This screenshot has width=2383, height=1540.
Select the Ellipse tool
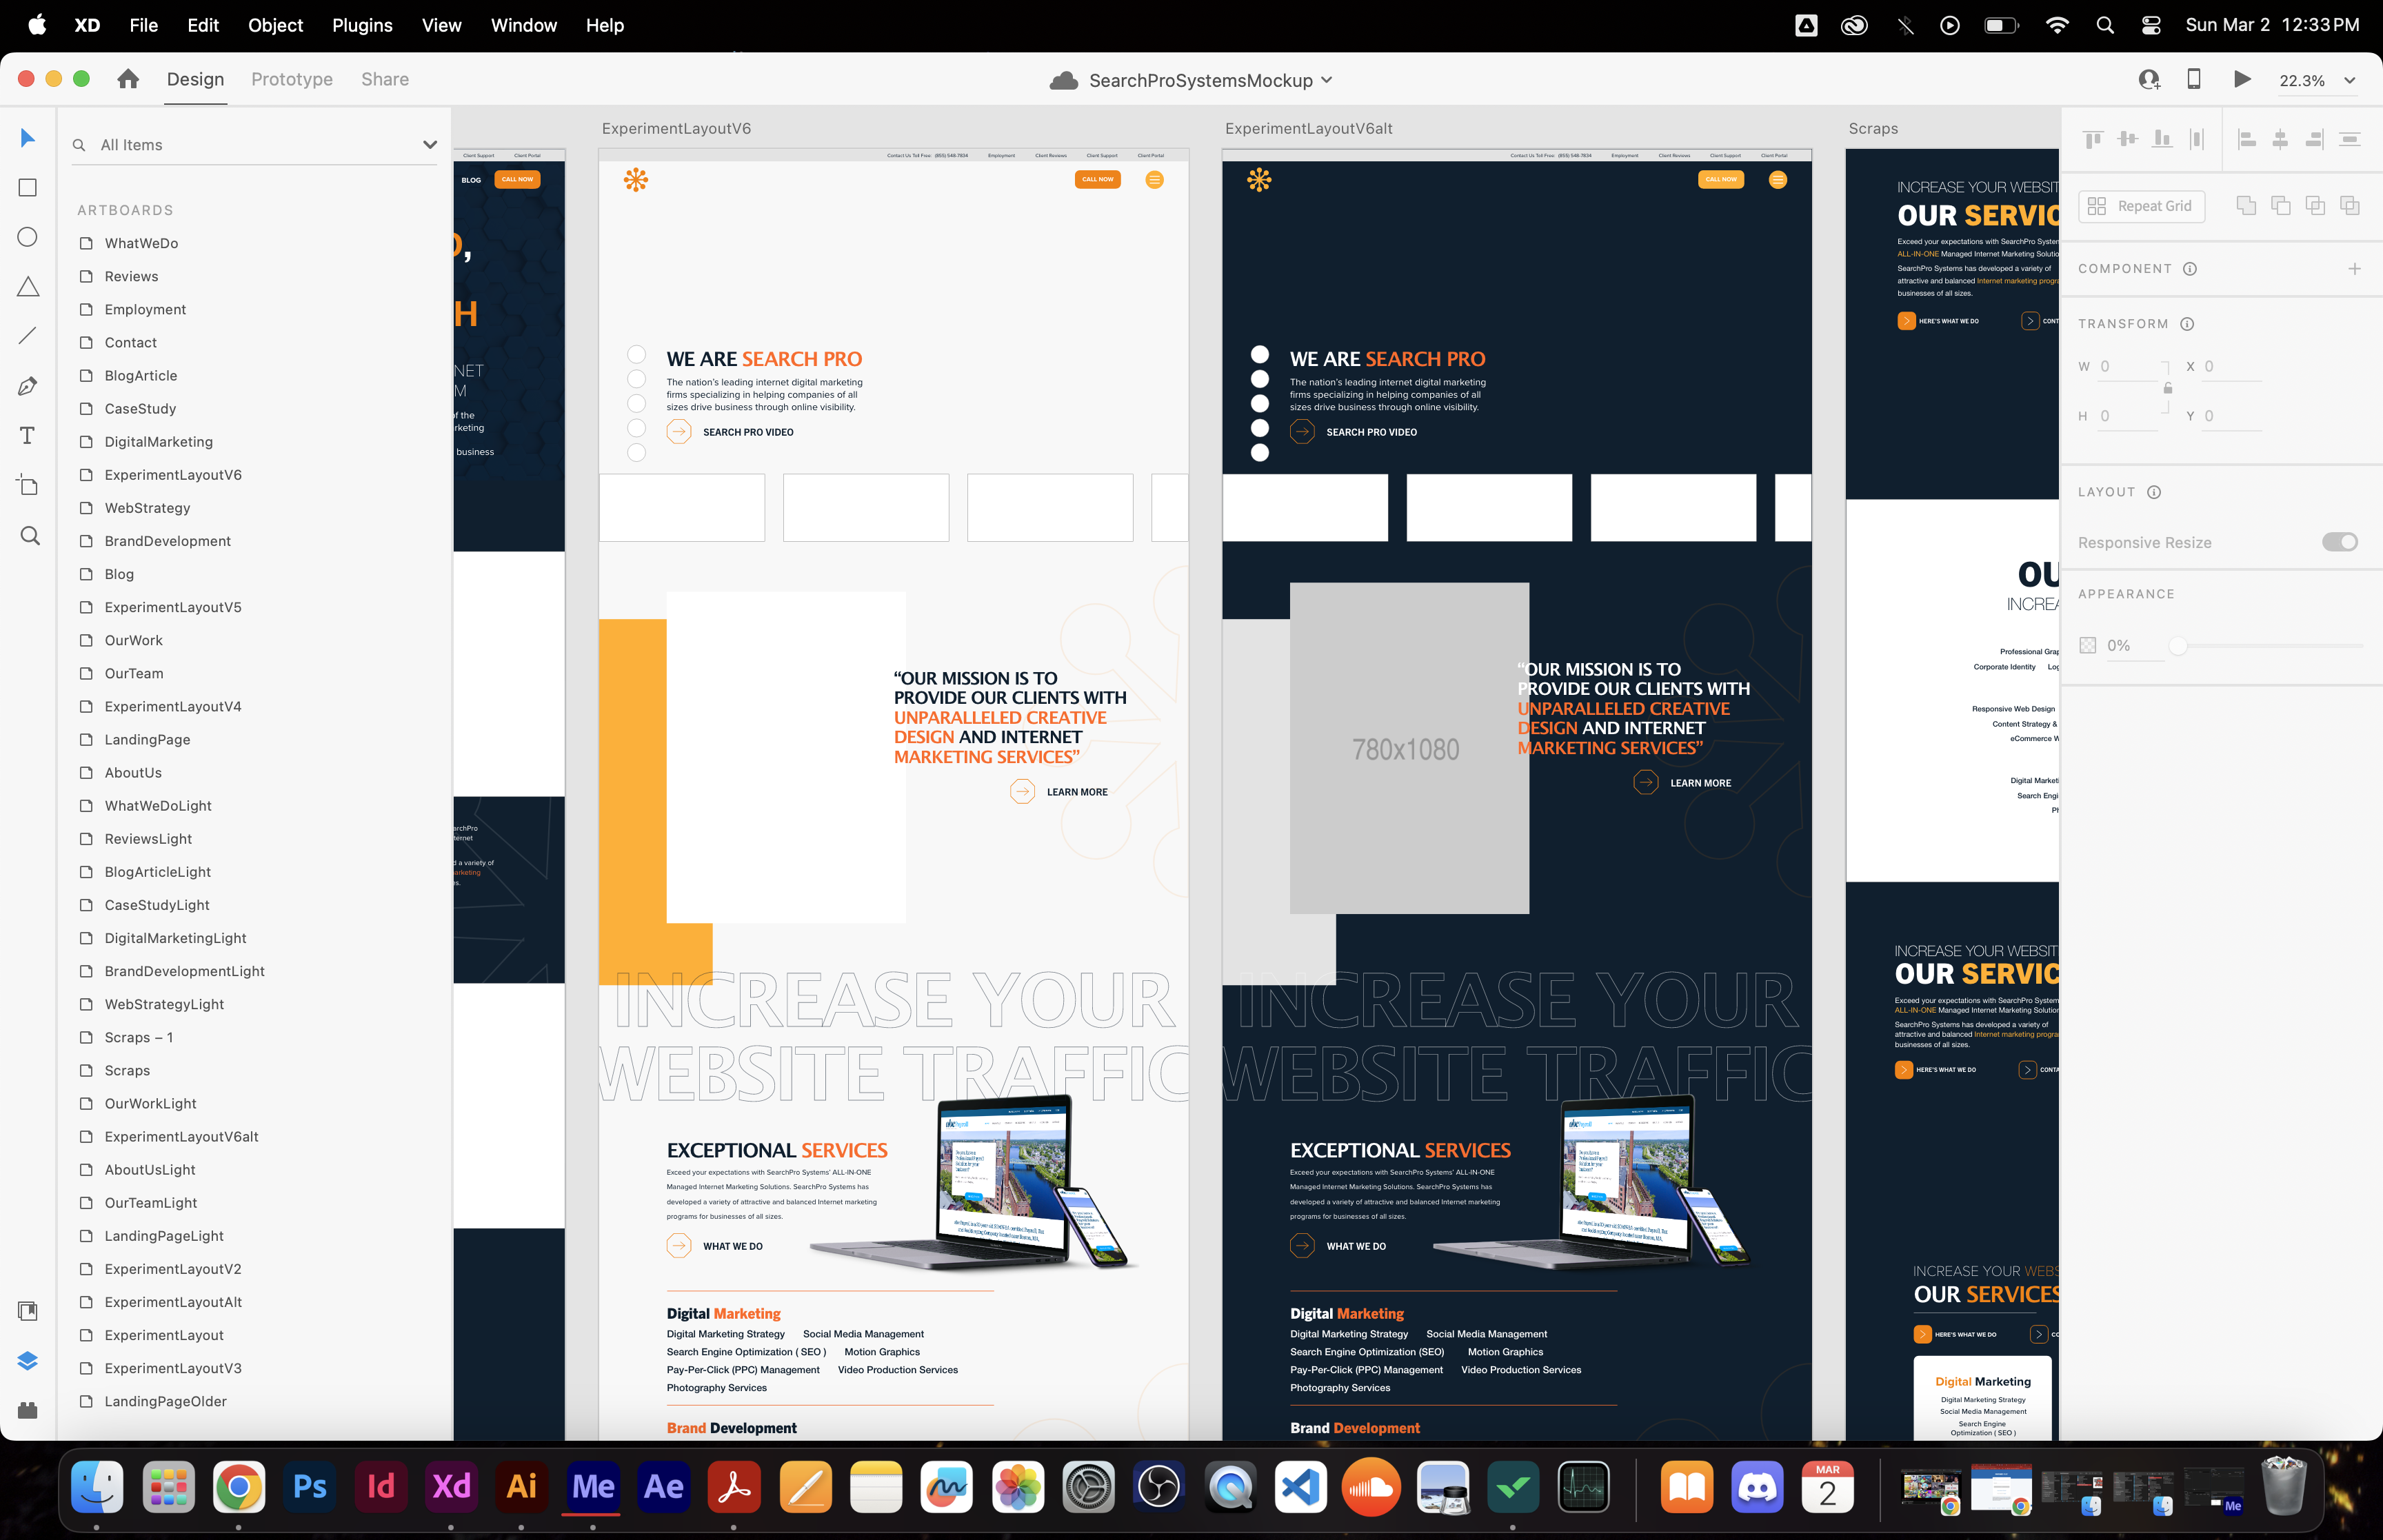click(28, 237)
